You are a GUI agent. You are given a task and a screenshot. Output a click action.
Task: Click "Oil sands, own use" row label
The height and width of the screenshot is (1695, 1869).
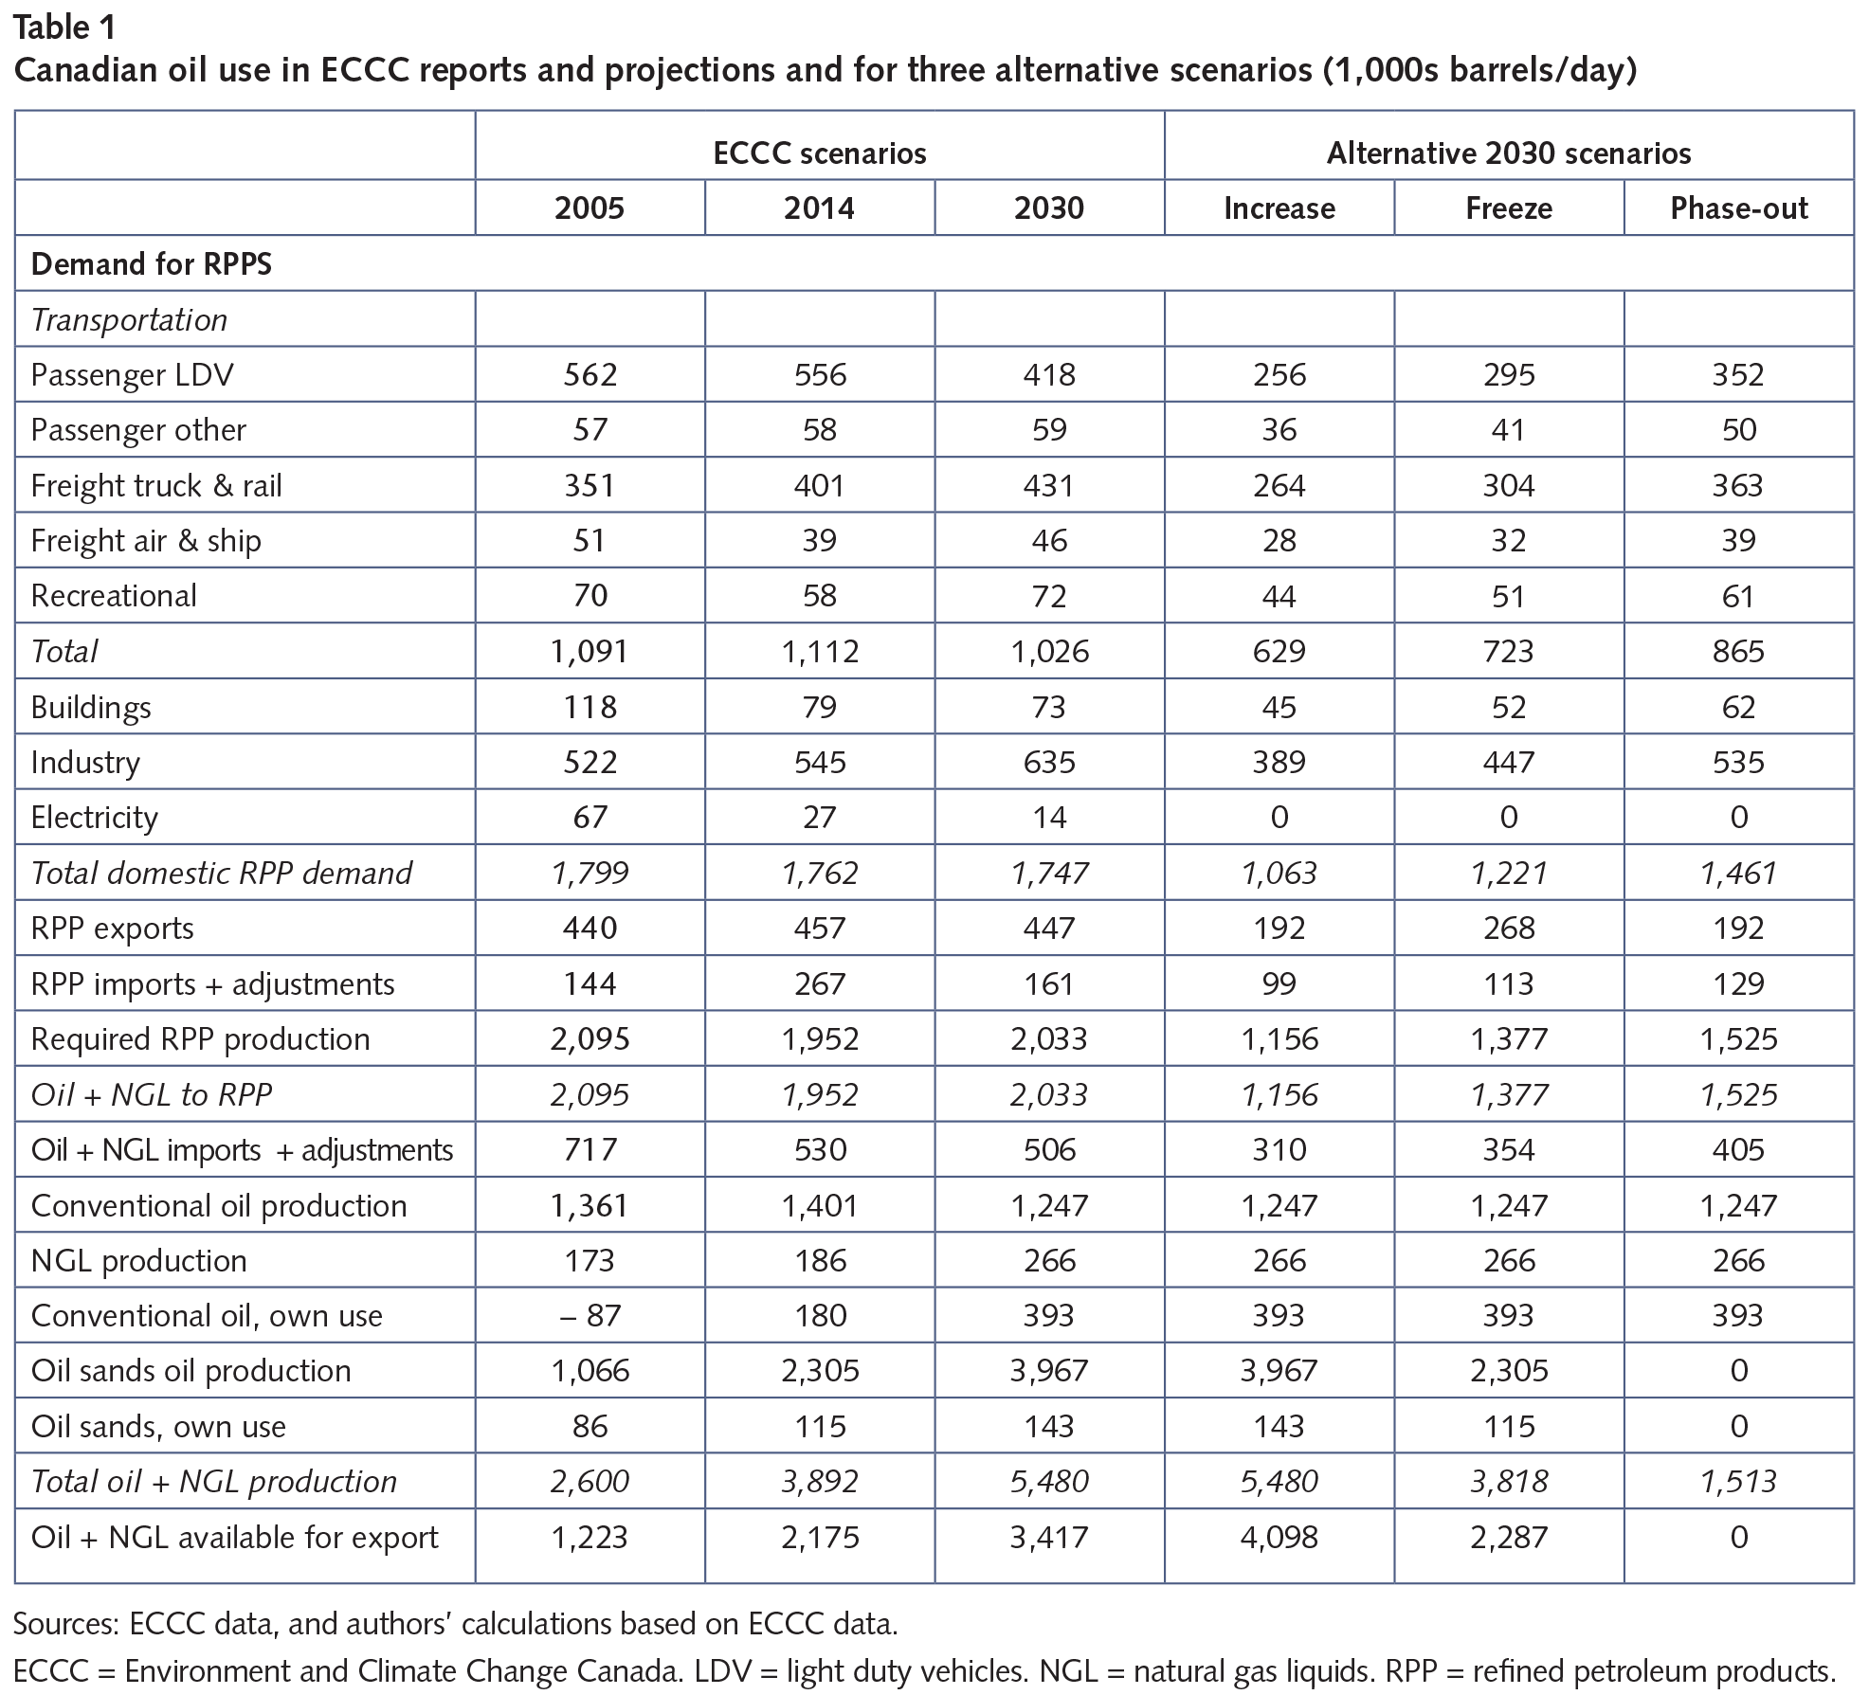click(x=158, y=1426)
